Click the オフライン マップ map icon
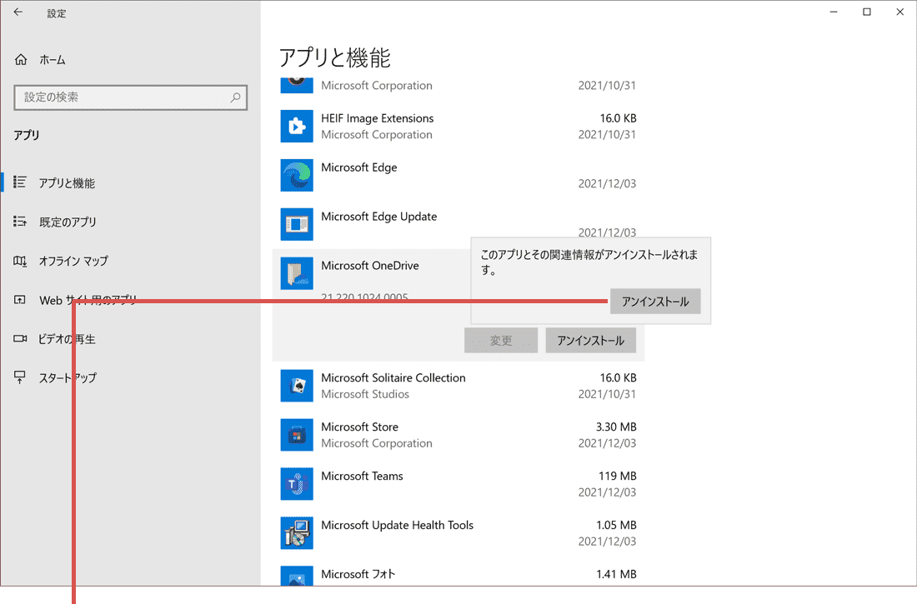This screenshot has width=917, height=604. (20, 261)
